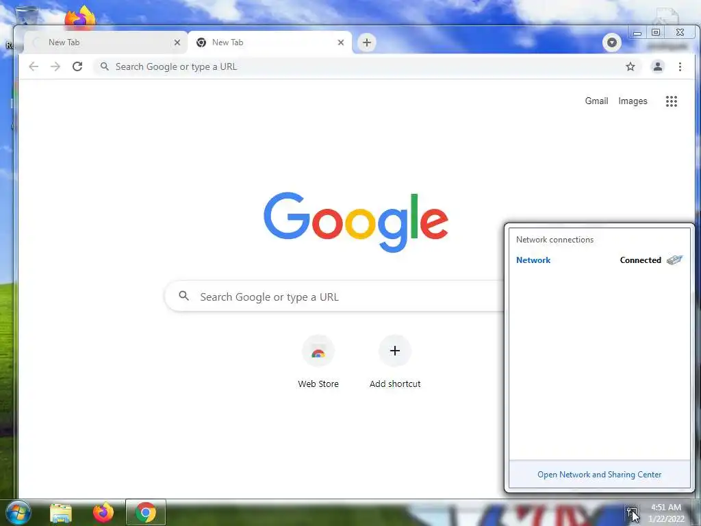Close the active second New Tab

coord(341,42)
